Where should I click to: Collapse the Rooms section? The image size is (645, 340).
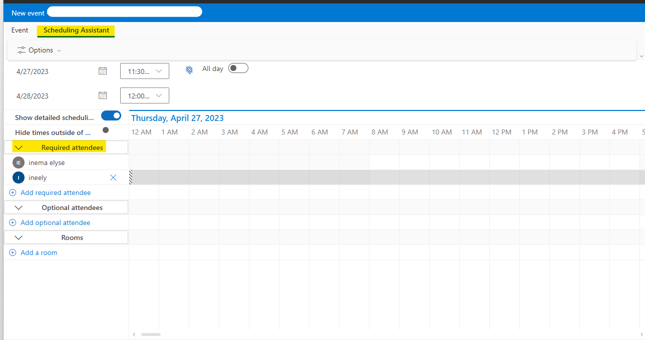click(19, 237)
